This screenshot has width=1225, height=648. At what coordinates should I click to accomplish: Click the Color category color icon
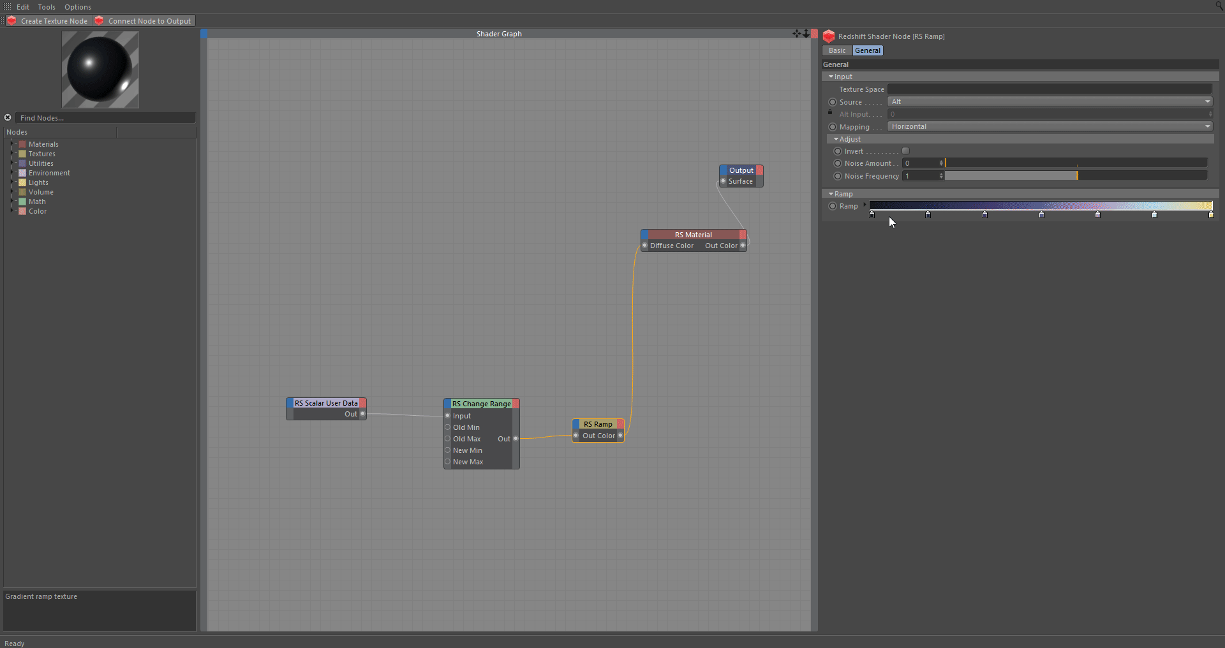coord(22,211)
